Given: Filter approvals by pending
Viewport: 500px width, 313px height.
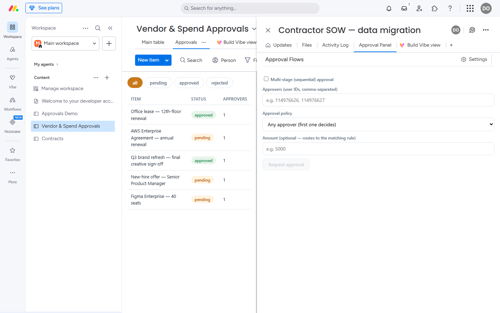Looking at the screenshot, I should click(x=158, y=83).
